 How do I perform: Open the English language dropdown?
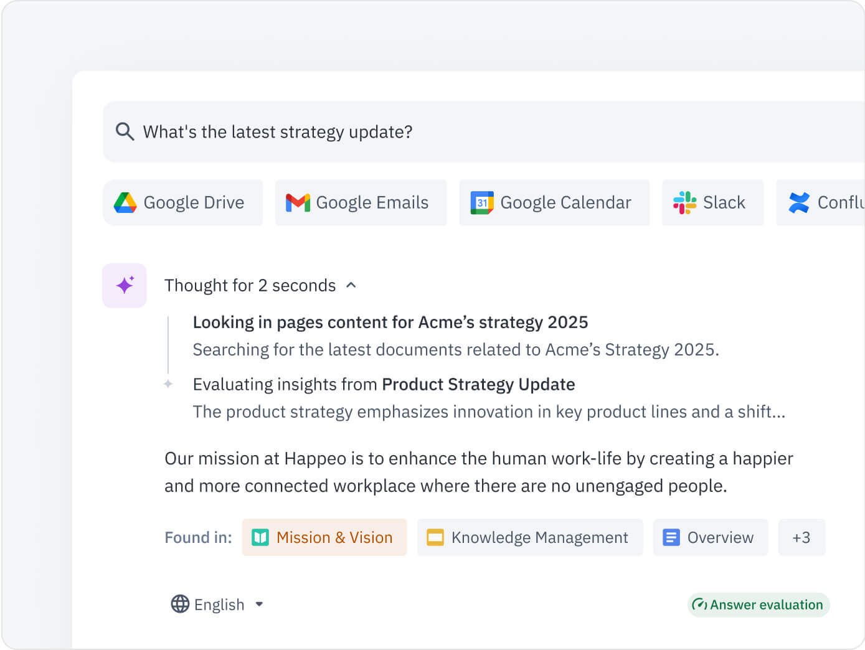coord(260,604)
